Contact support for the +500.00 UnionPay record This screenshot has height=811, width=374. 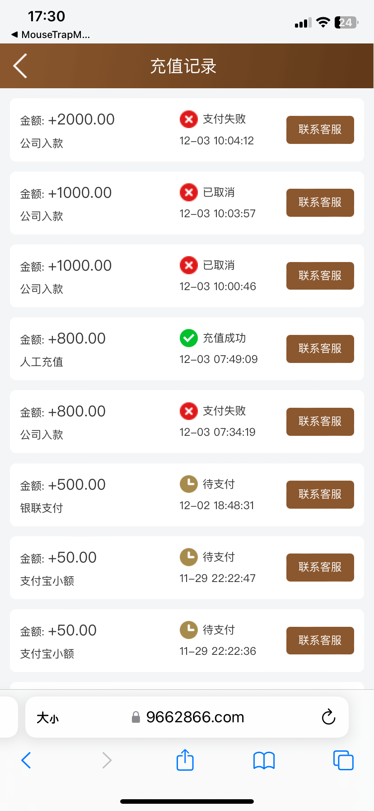point(320,495)
